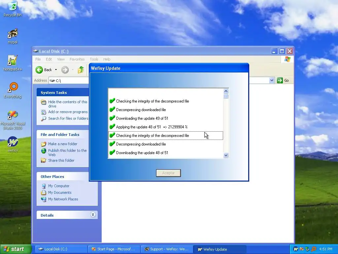338x254 pixels.
Task: Click the My Network Places link
Action: 63,199
